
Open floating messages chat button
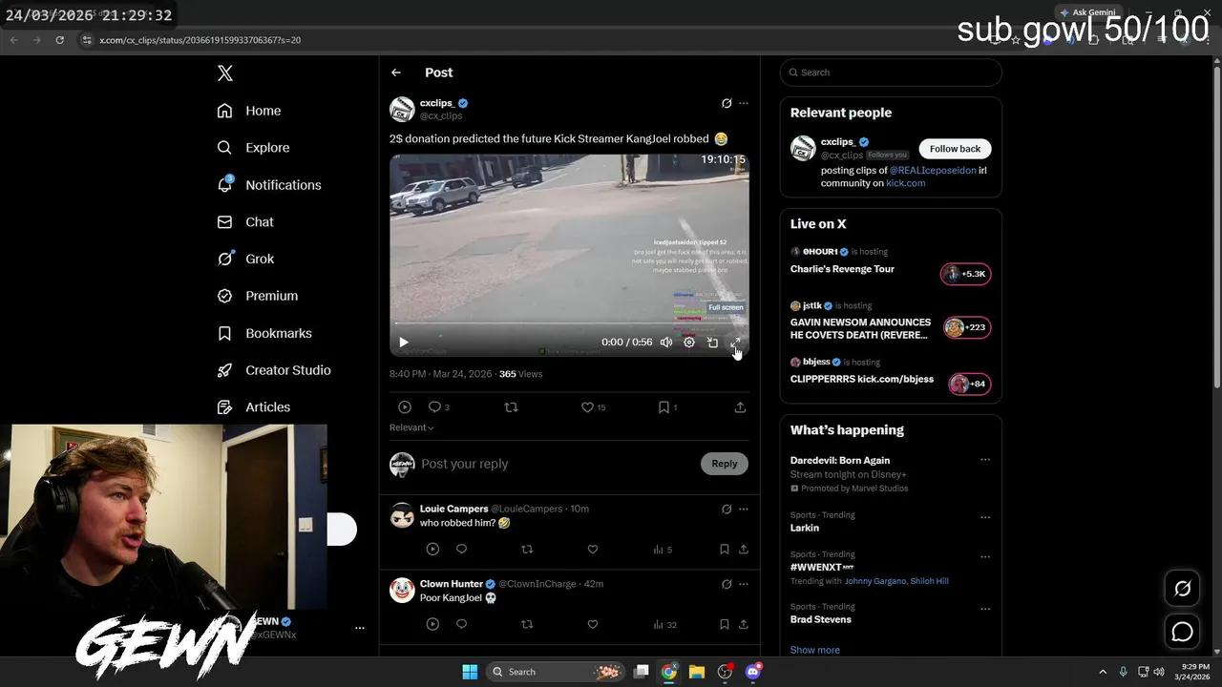tap(1182, 632)
